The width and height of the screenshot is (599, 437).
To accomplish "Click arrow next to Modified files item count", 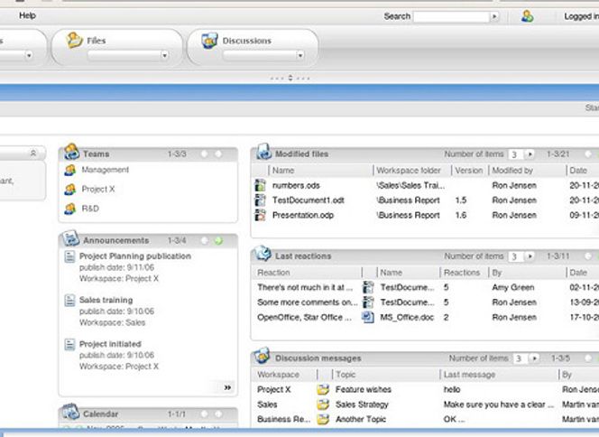I will coord(530,154).
